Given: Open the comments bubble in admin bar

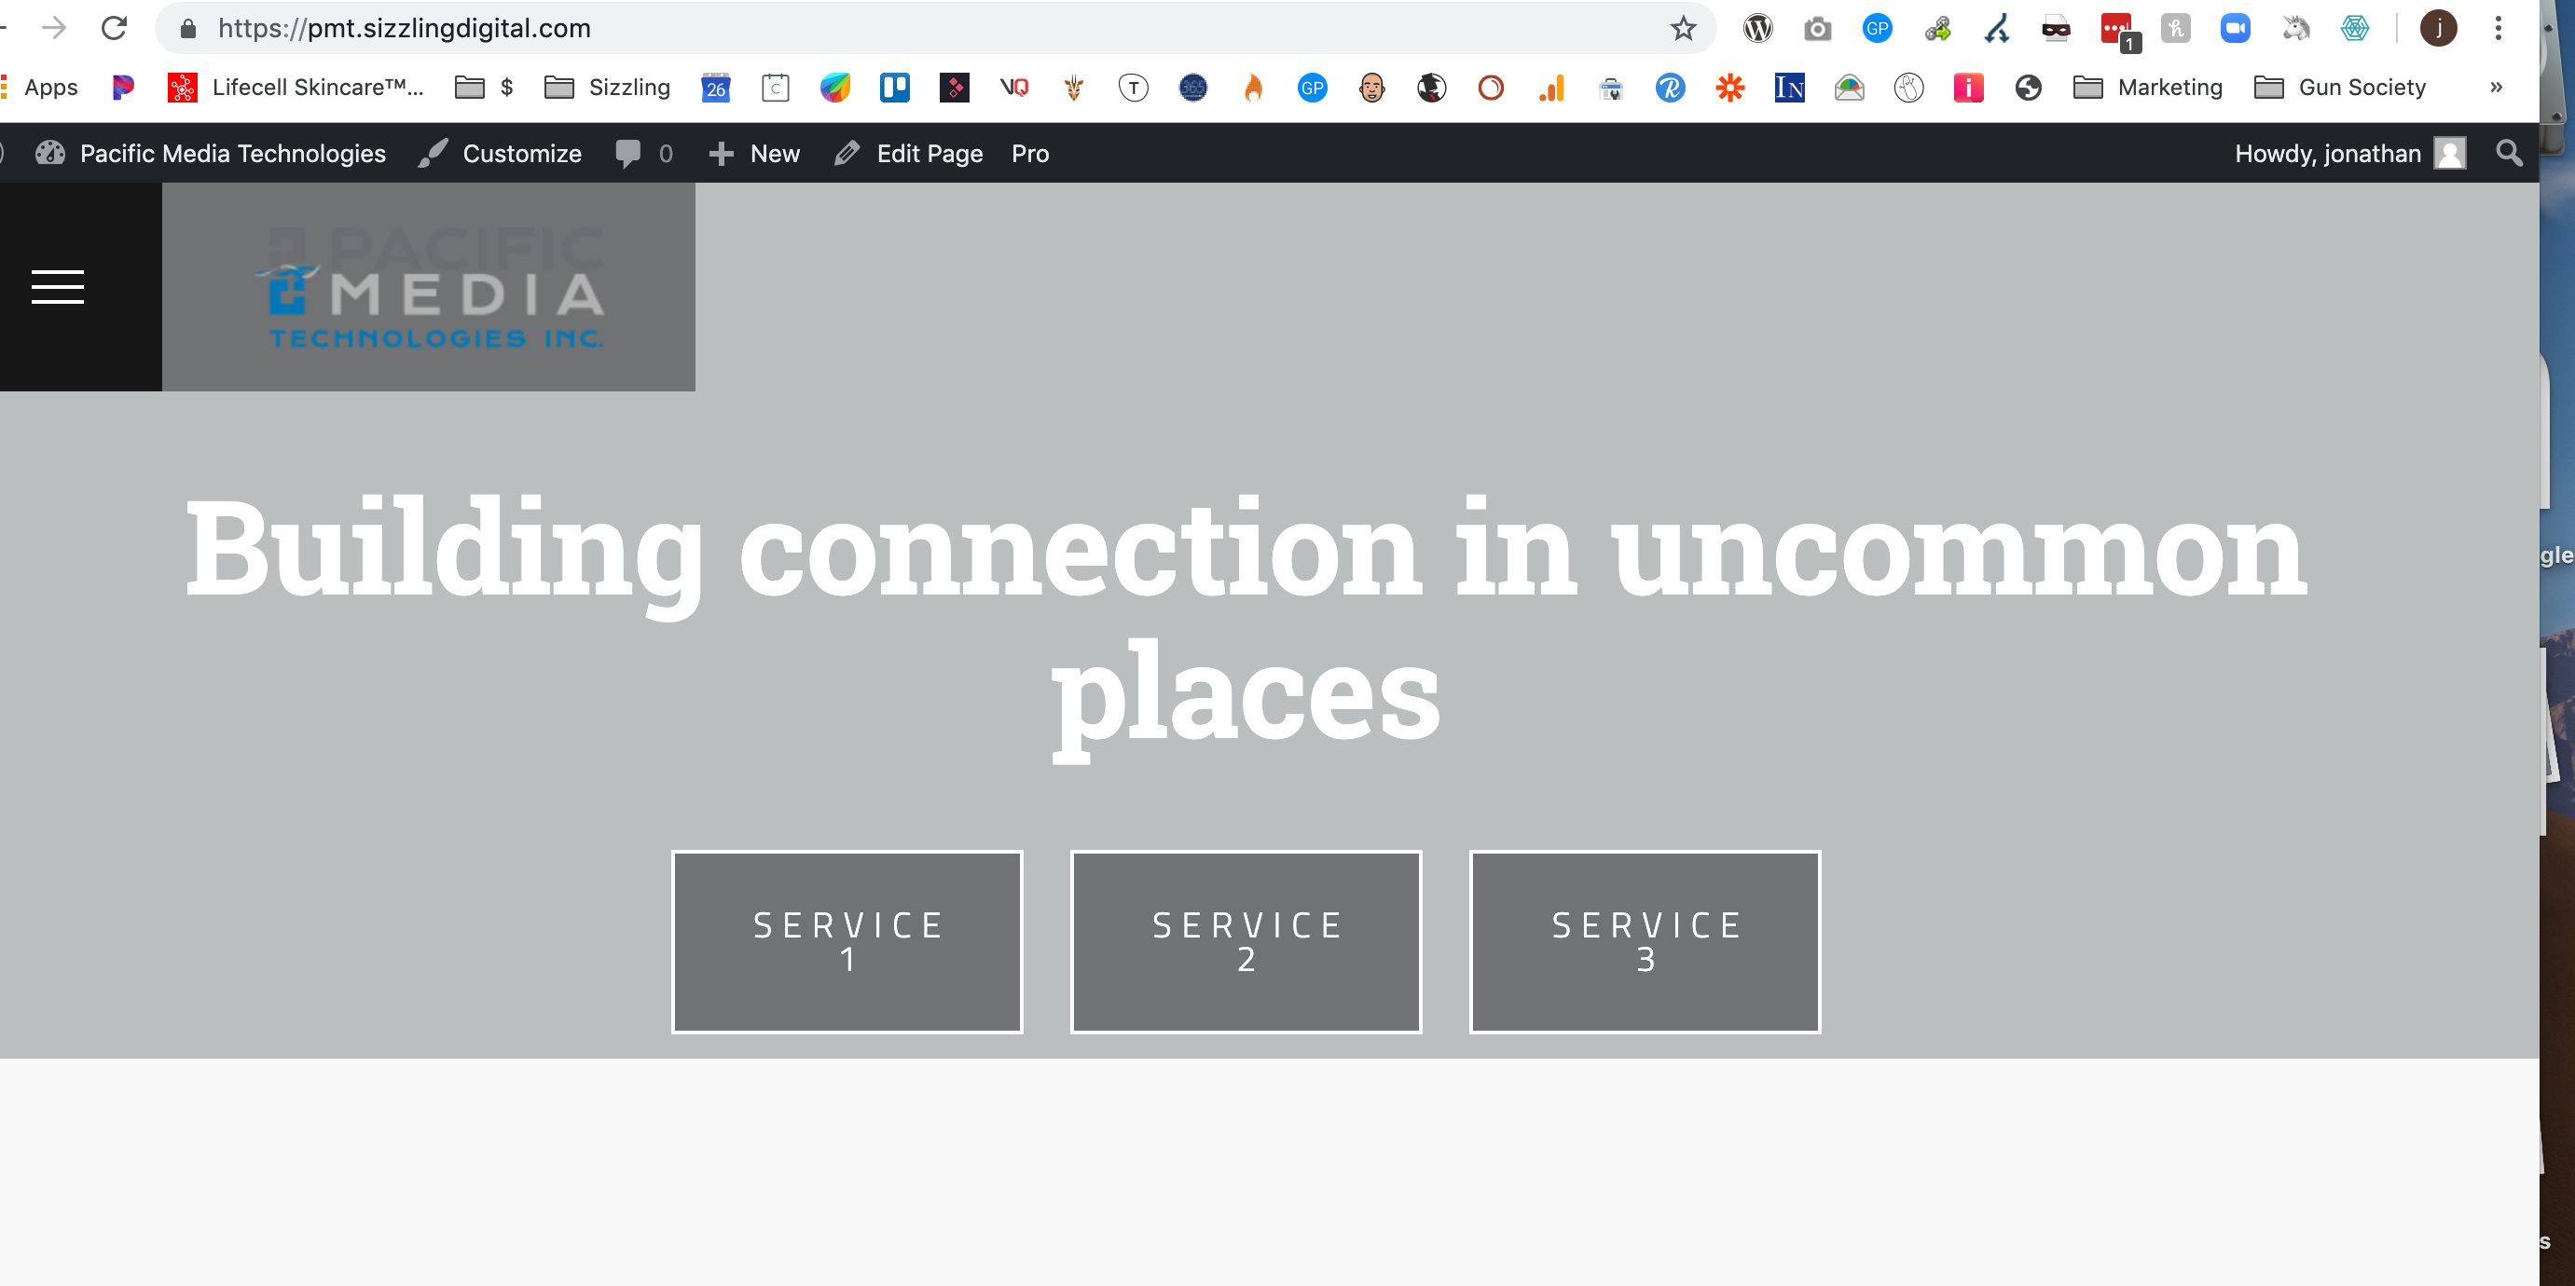Looking at the screenshot, I should click(643, 153).
